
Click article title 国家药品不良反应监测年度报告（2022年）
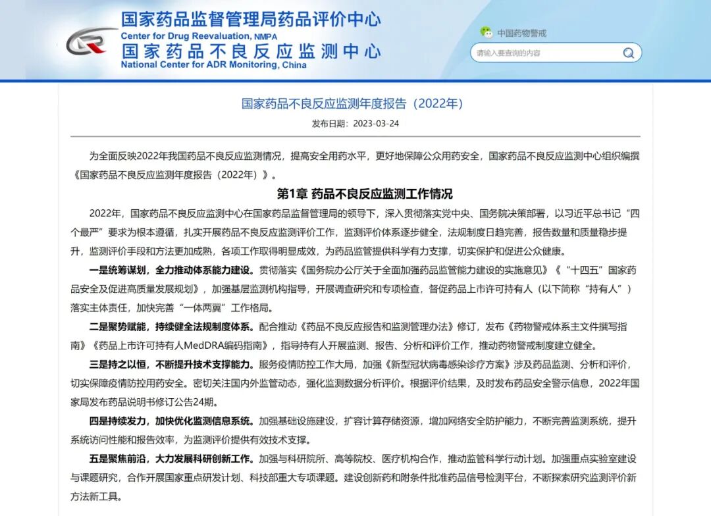tap(352, 104)
